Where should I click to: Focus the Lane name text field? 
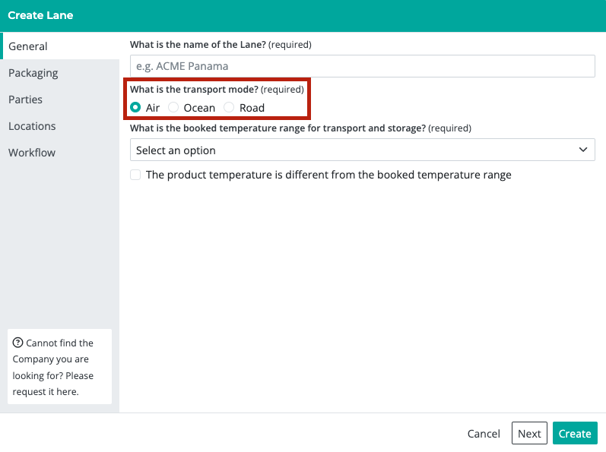tap(362, 66)
